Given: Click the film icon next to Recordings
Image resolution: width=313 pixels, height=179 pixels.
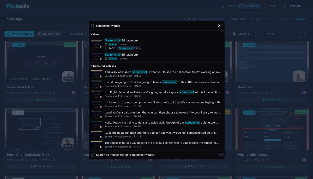Looking at the screenshot, I should click(241, 6).
